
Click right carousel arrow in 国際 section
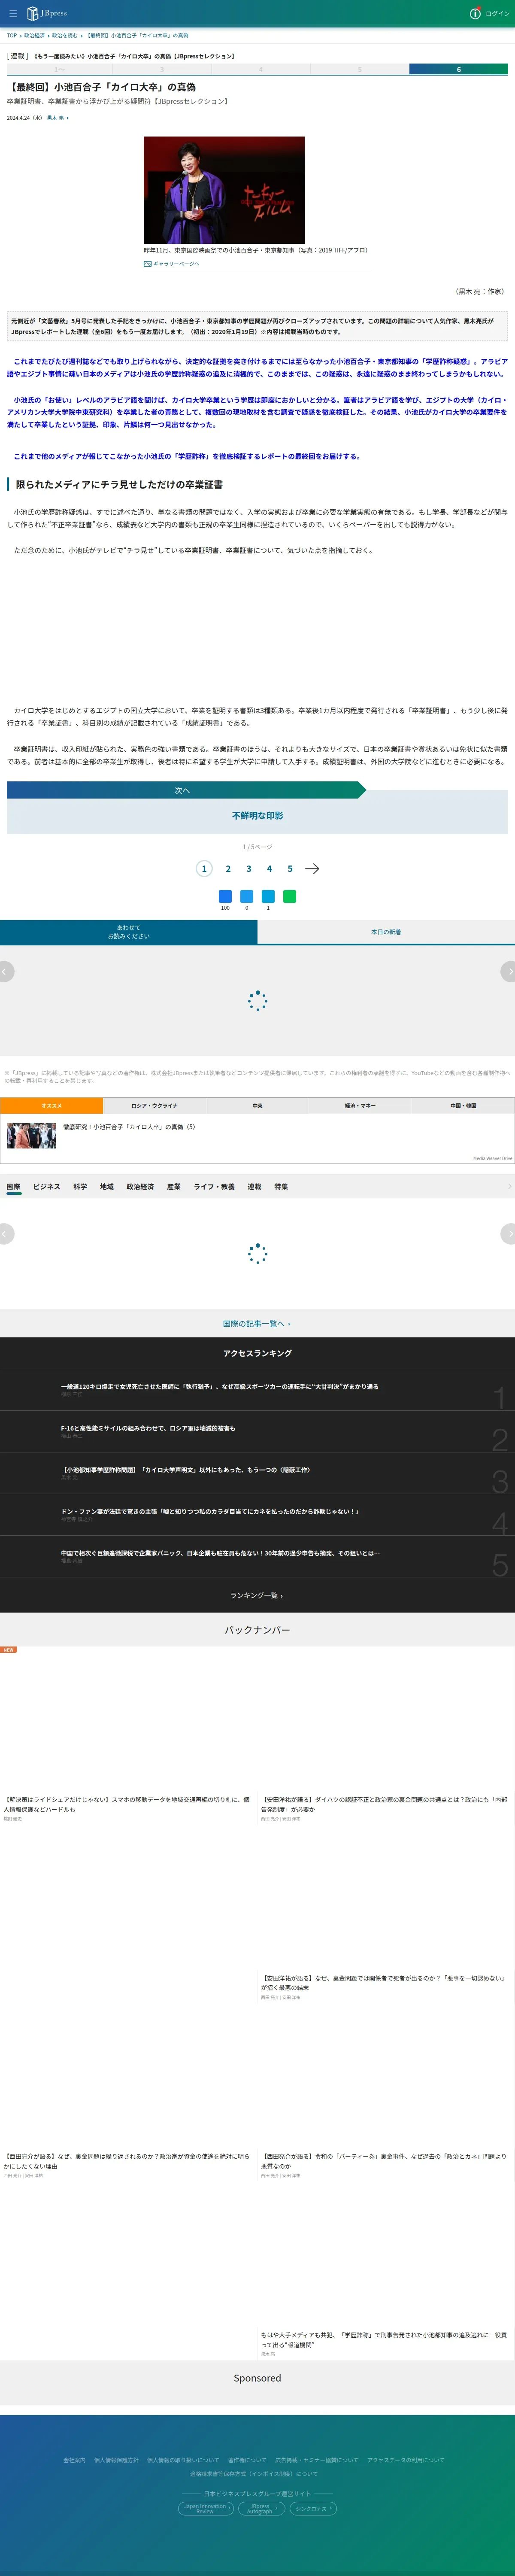[x=508, y=1234]
